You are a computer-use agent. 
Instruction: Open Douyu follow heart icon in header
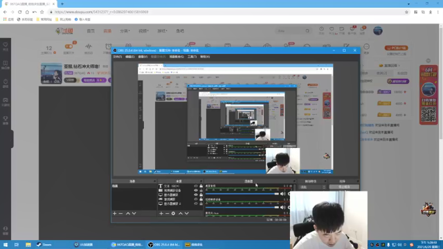[x=332, y=29]
